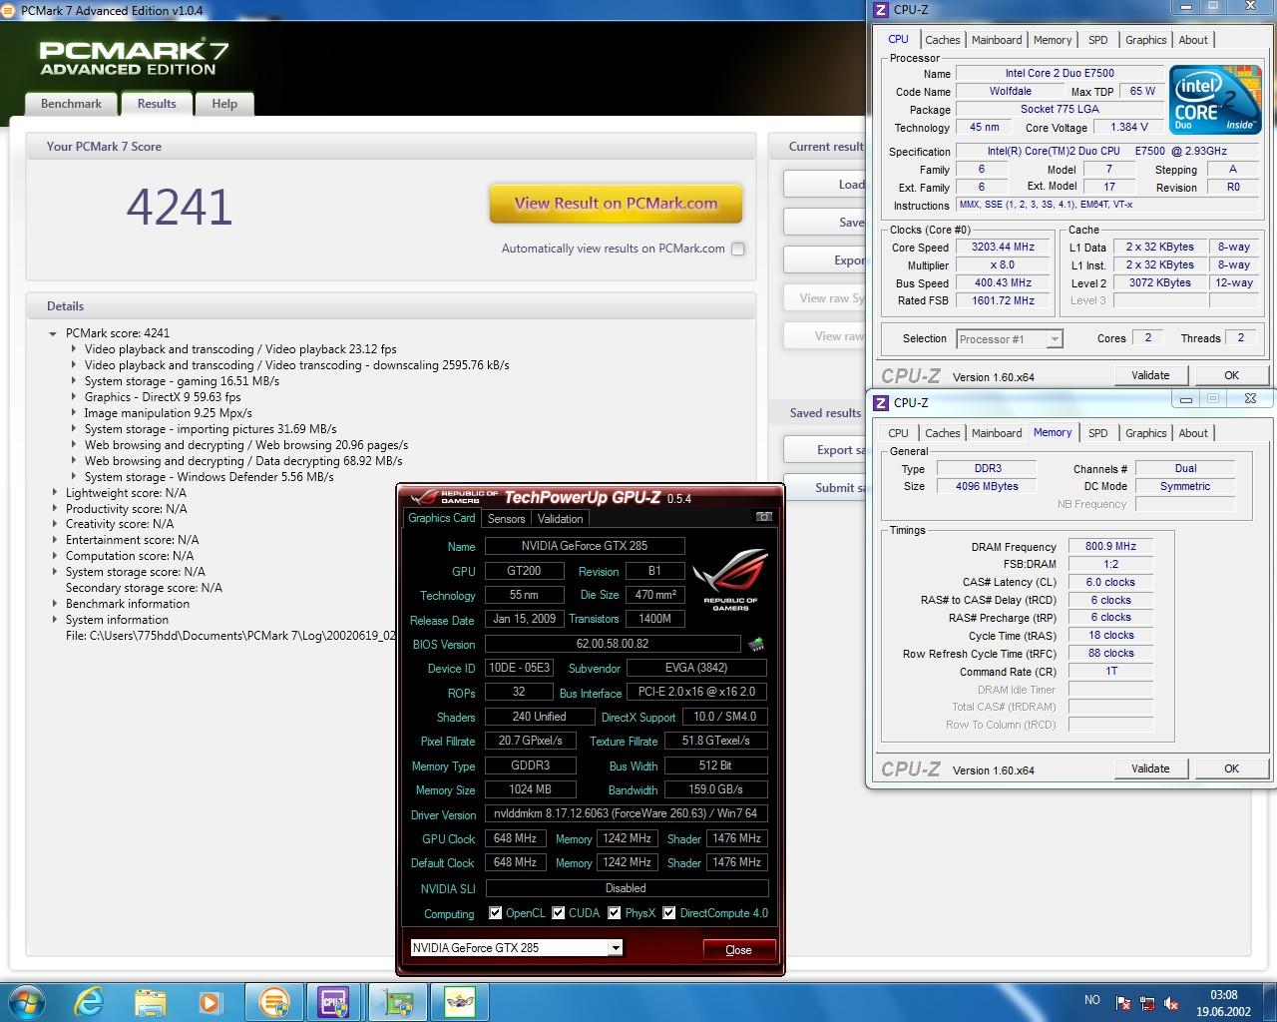Collapse the PCMark score 4241 tree node
Viewport: 1277px width, 1022px height.
click(x=53, y=333)
